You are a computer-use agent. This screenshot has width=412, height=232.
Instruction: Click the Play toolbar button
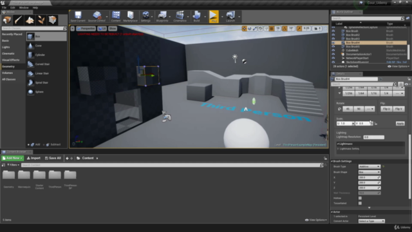tap(214, 16)
